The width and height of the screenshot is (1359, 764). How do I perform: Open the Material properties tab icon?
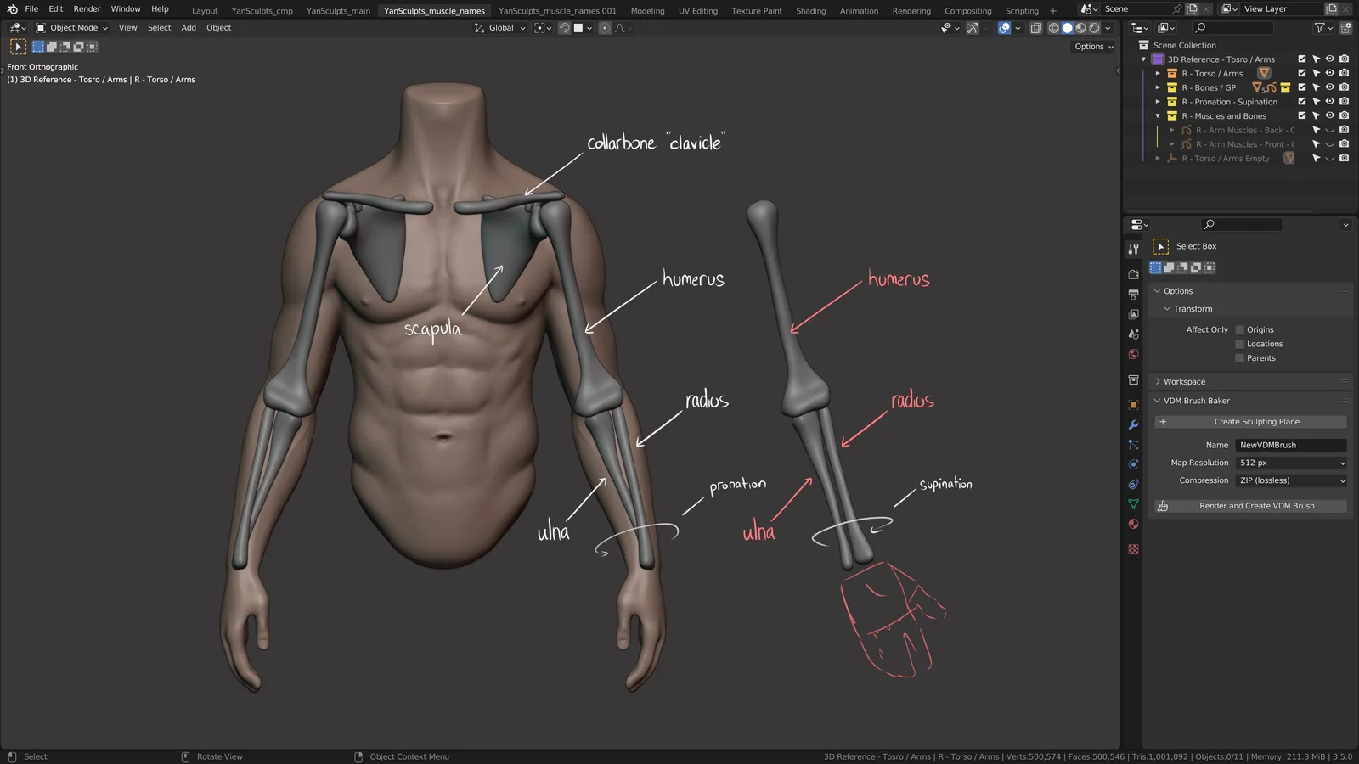[x=1133, y=523]
